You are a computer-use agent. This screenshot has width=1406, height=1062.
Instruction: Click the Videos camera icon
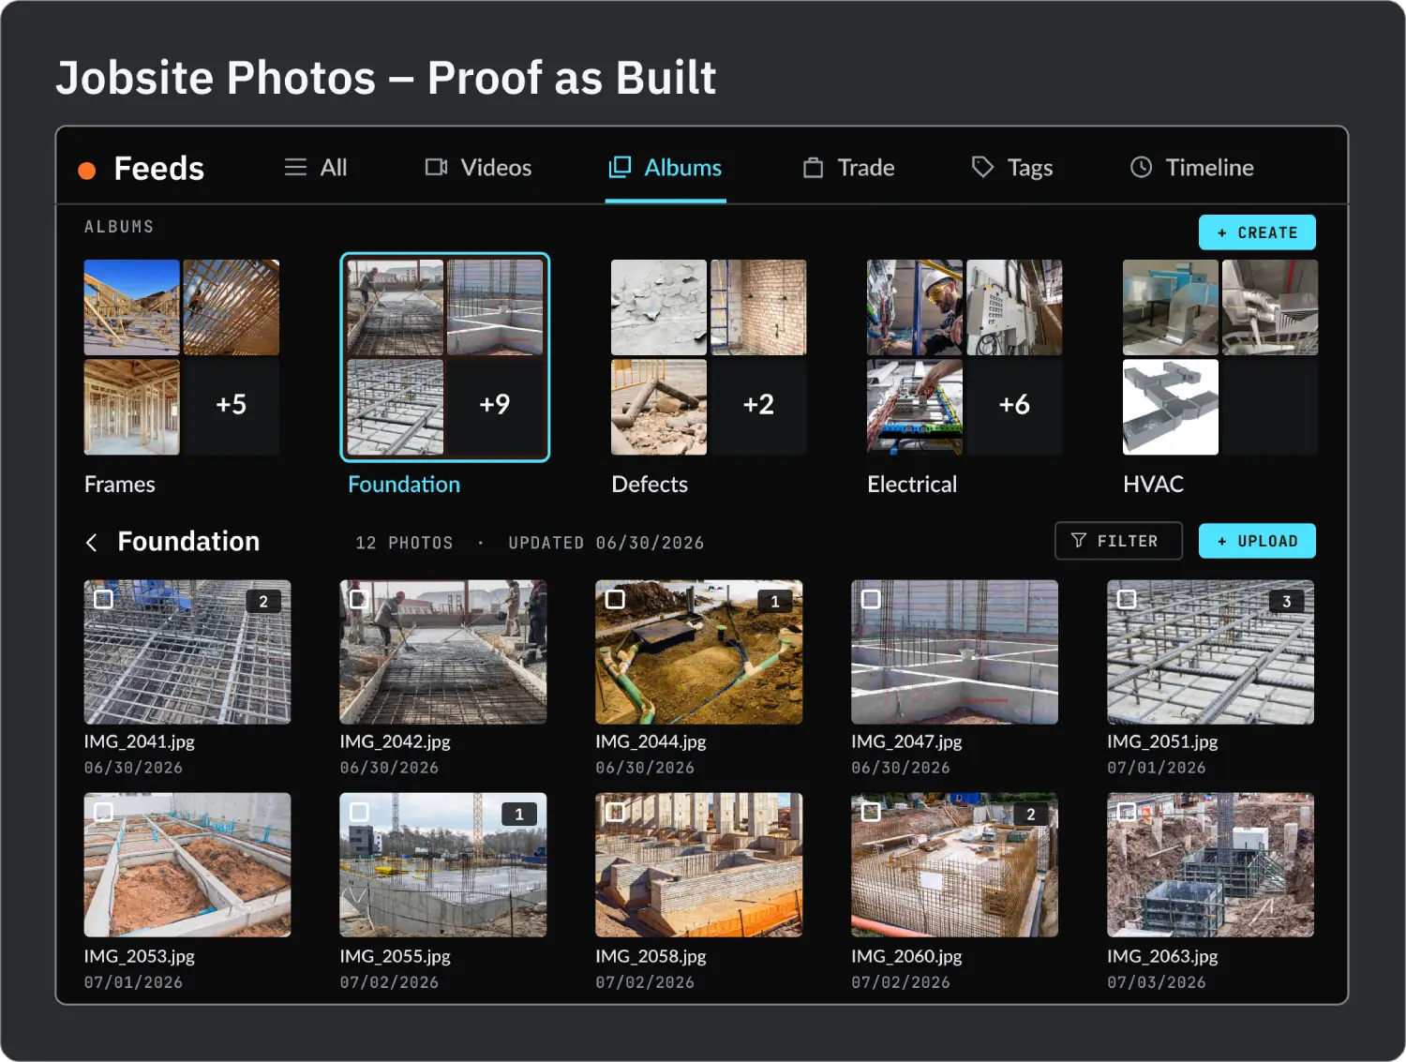(436, 168)
